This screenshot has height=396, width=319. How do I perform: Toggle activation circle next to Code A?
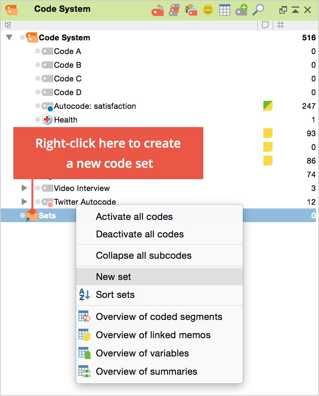pyautogui.click(x=38, y=51)
